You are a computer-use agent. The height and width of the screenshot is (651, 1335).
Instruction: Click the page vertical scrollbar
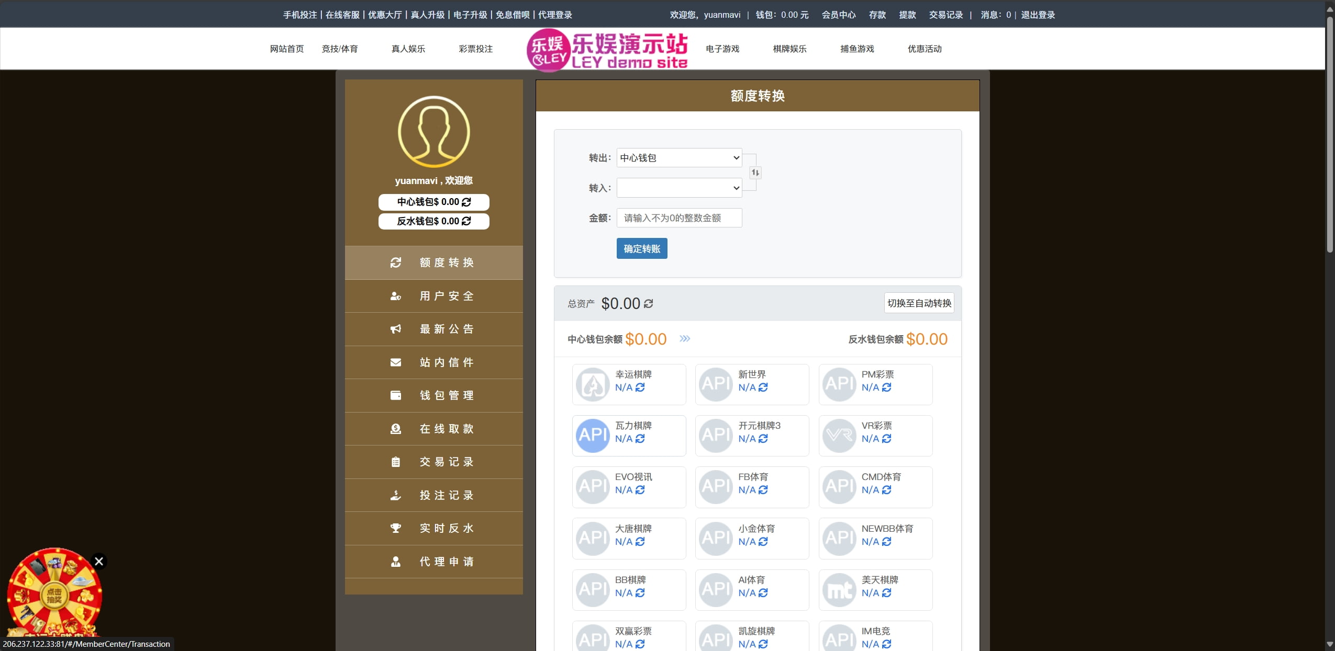(1329, 131)
